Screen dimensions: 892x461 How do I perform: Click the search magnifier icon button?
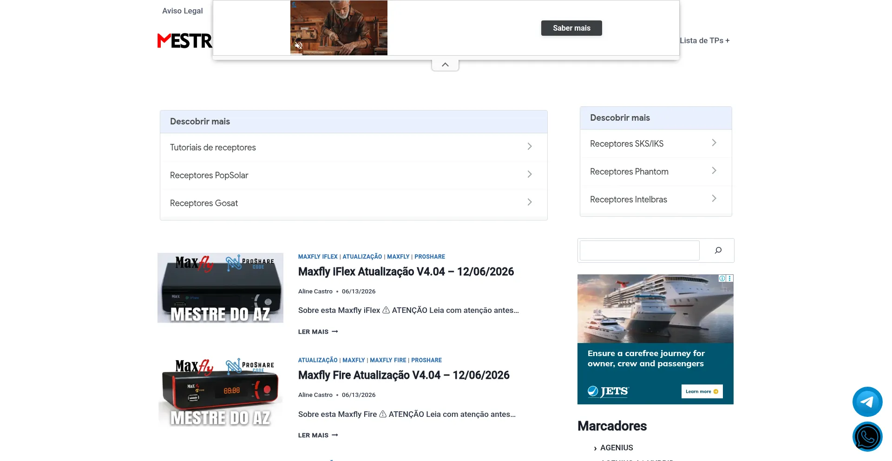[718, 251]
